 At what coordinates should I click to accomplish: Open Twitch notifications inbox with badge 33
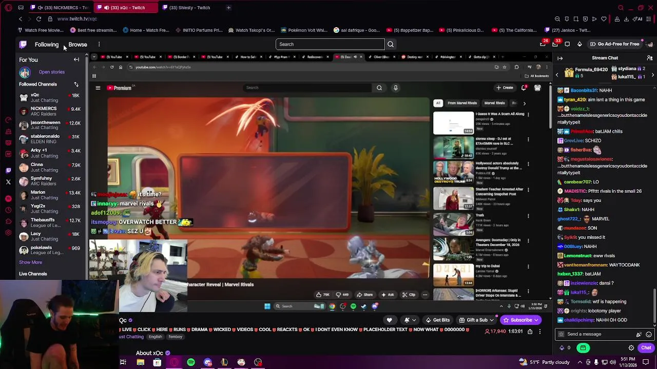pyautogui.click(x=555, y=44)
